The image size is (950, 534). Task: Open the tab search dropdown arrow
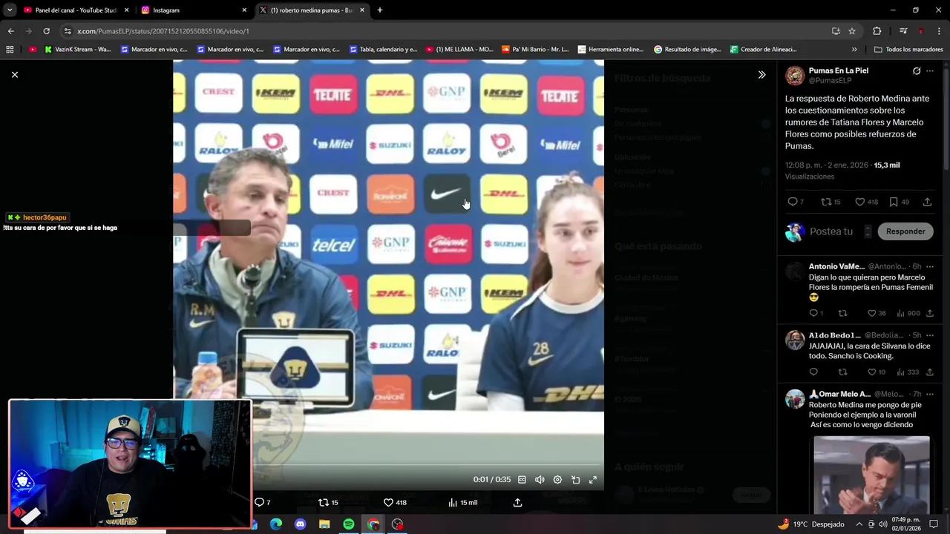(10, 10)
